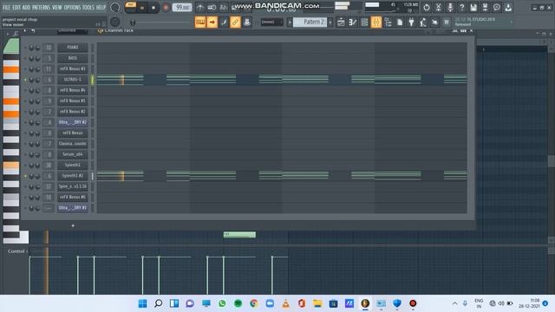The image size is (555, 312).
Task: Select previous pattern arrow left of Pattern 2
Action: tap(290, 23)
